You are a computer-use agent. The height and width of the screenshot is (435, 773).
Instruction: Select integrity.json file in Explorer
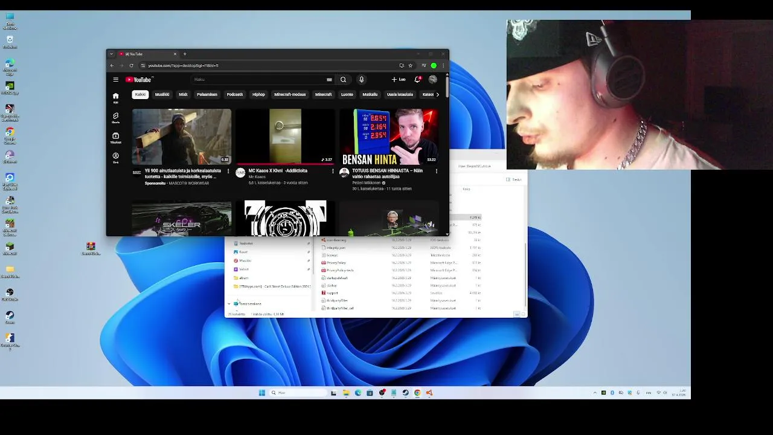[336, 248]
